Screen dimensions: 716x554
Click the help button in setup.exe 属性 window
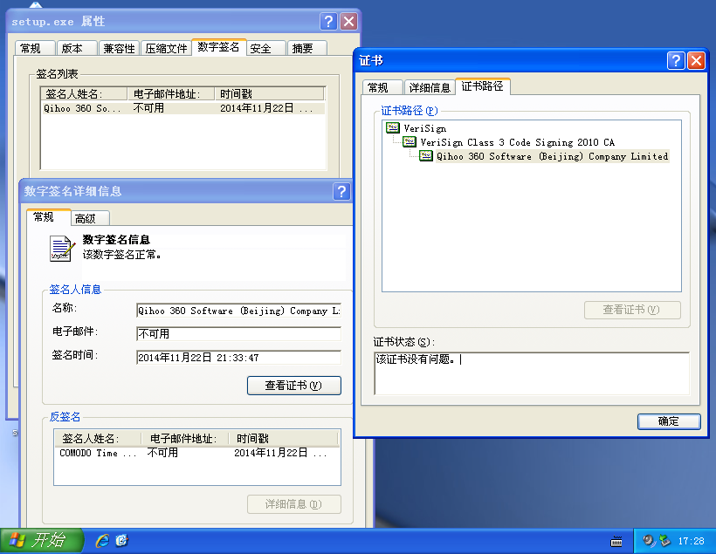coord(328,22)
